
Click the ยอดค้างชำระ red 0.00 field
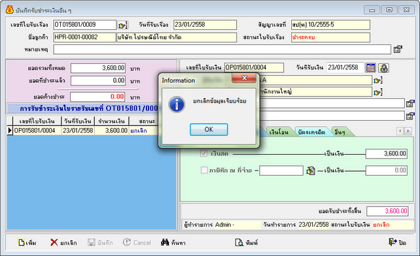[x=97, y=97]
